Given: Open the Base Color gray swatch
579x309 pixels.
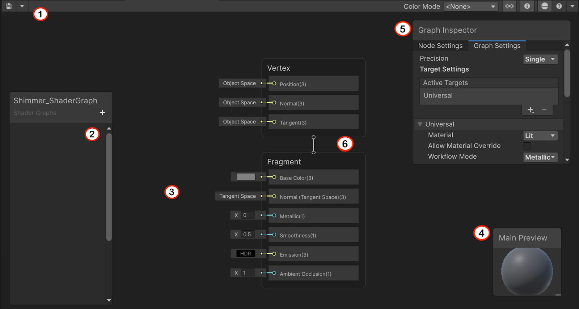Looking at the screenshot, I should tap(246, 177).
